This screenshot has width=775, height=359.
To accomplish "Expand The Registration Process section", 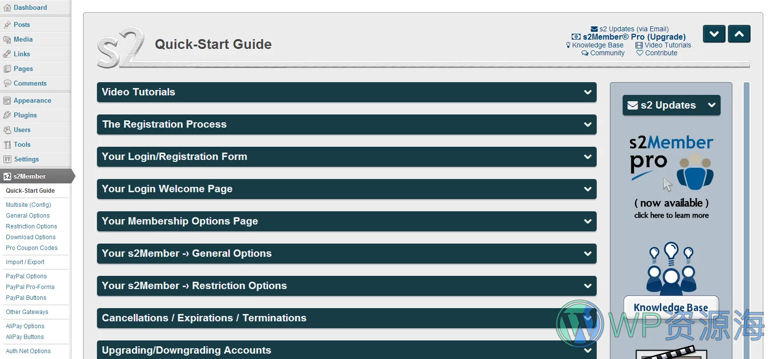I will [347, 125].
